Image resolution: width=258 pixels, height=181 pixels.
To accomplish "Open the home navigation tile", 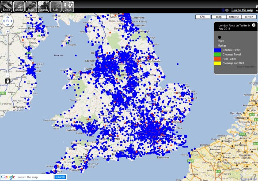I will [7, 7].
